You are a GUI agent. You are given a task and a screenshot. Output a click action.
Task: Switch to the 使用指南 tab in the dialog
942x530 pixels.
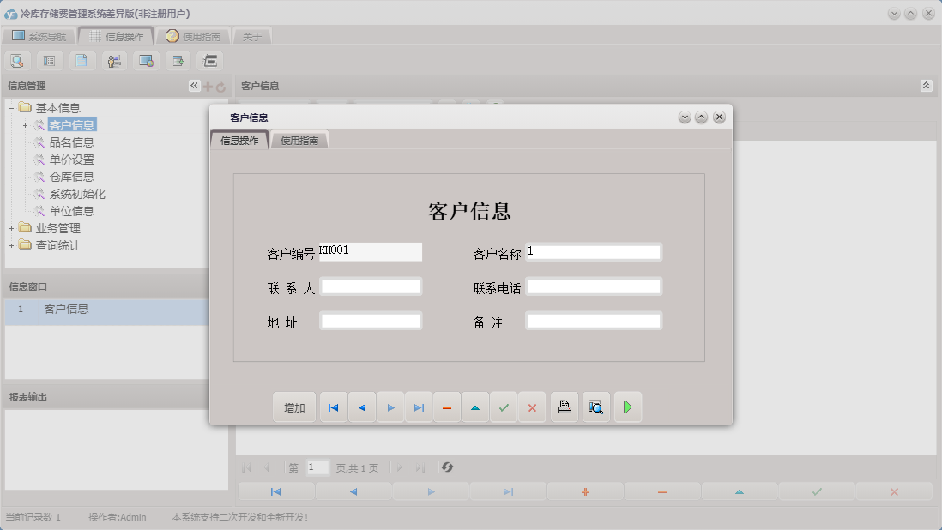(x=299, y=138)
